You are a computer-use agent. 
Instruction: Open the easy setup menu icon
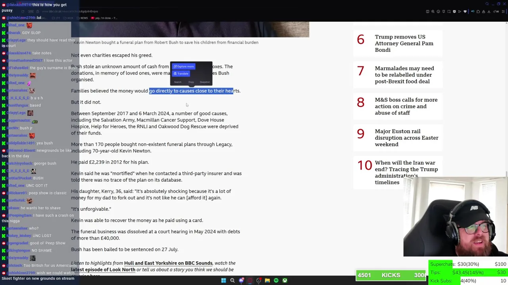[x=503, y=11]
